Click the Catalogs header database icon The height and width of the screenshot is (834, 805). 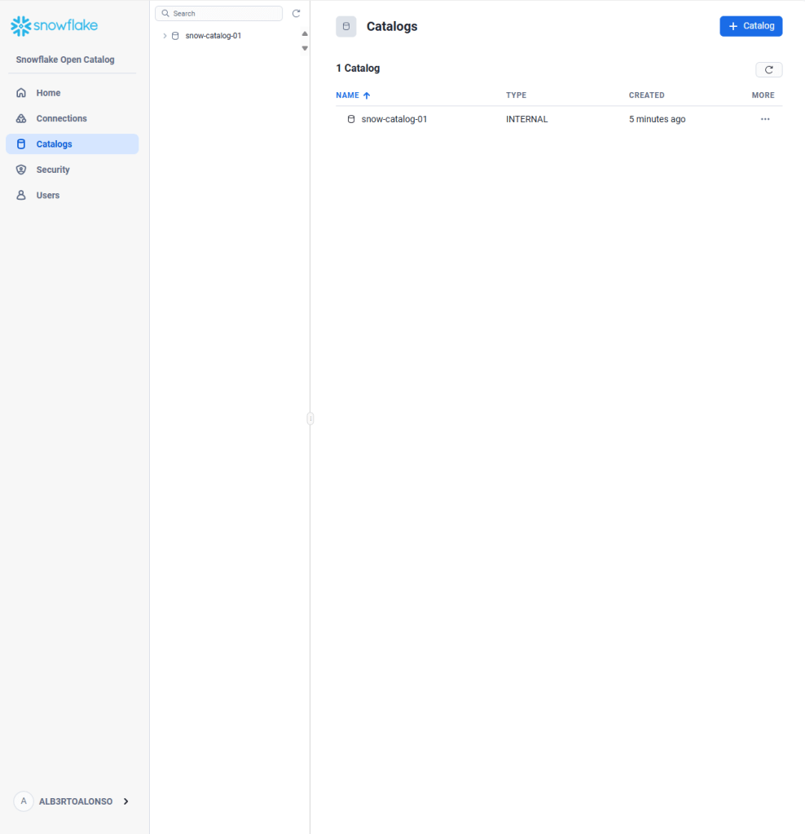click(x=345, y=27)
